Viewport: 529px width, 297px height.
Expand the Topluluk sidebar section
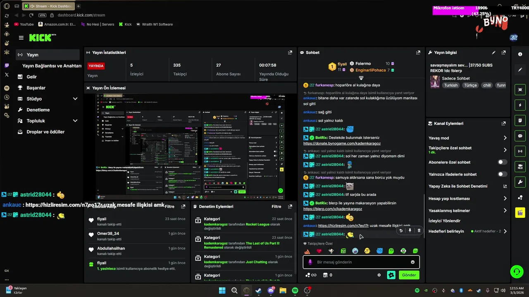(75, 121)
